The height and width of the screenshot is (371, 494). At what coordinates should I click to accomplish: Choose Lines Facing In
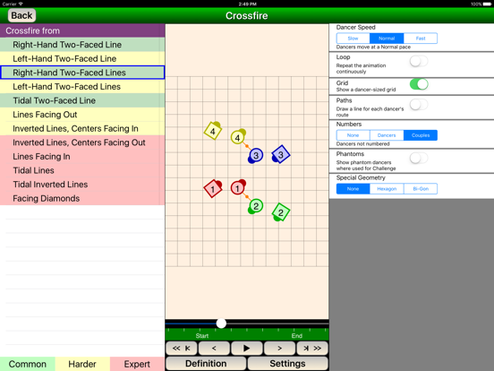(x=82, y=157)
